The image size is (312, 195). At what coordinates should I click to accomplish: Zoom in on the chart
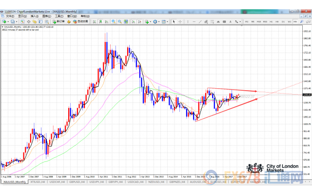(114, 21)
